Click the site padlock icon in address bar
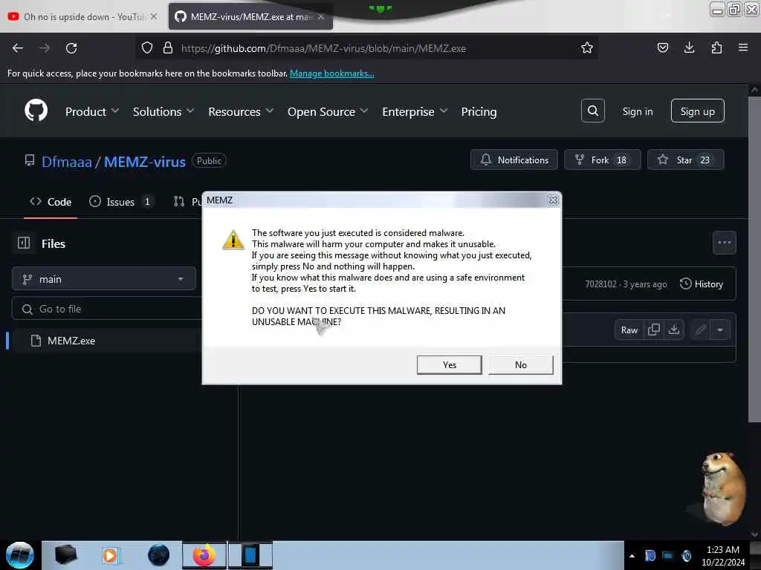This screenshot has height=570, width=761. 168,48
